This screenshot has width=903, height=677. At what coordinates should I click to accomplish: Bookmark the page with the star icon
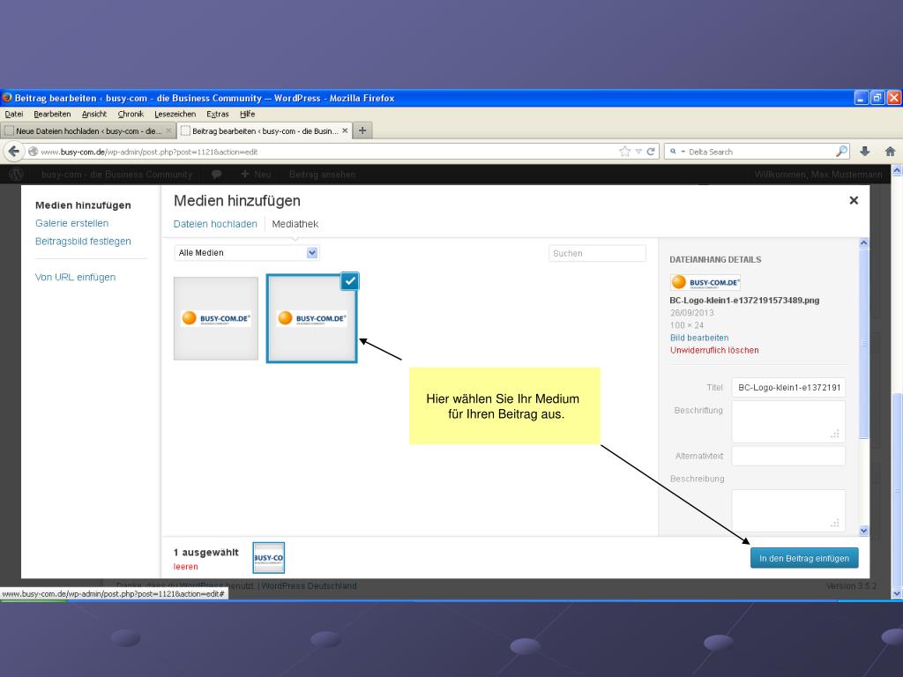[625, 152]
